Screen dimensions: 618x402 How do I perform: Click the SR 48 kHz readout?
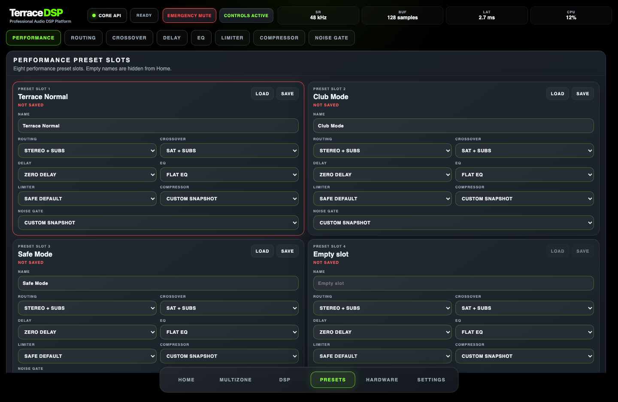pos(318,15)
